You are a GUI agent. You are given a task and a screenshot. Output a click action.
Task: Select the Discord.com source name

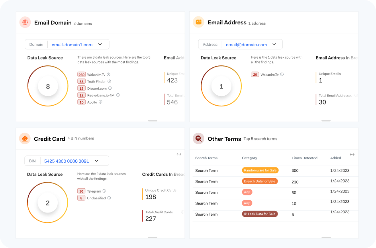[97, 89]
